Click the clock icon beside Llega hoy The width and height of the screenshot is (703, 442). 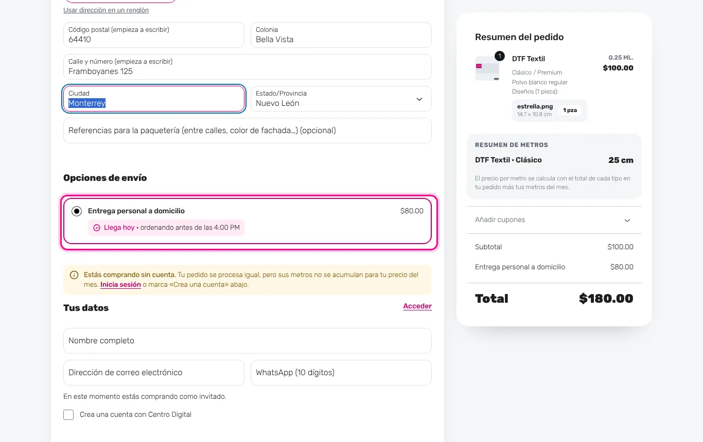click(x=97, y=228)
